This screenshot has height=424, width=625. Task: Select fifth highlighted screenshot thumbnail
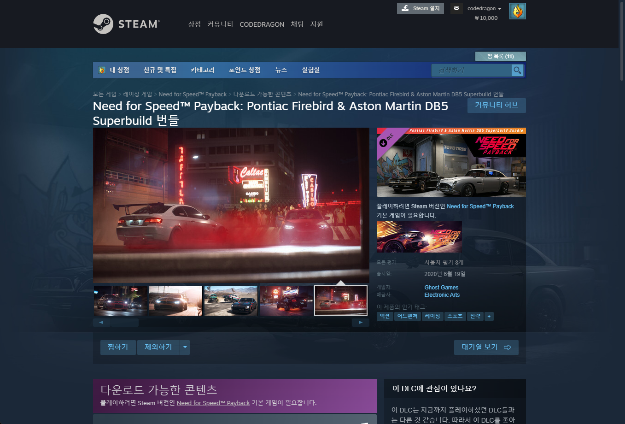pos(341,300)
